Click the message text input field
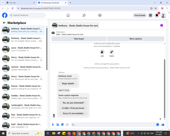The height and width of the screenshot is (136, 170). click(x=113, y=125)
